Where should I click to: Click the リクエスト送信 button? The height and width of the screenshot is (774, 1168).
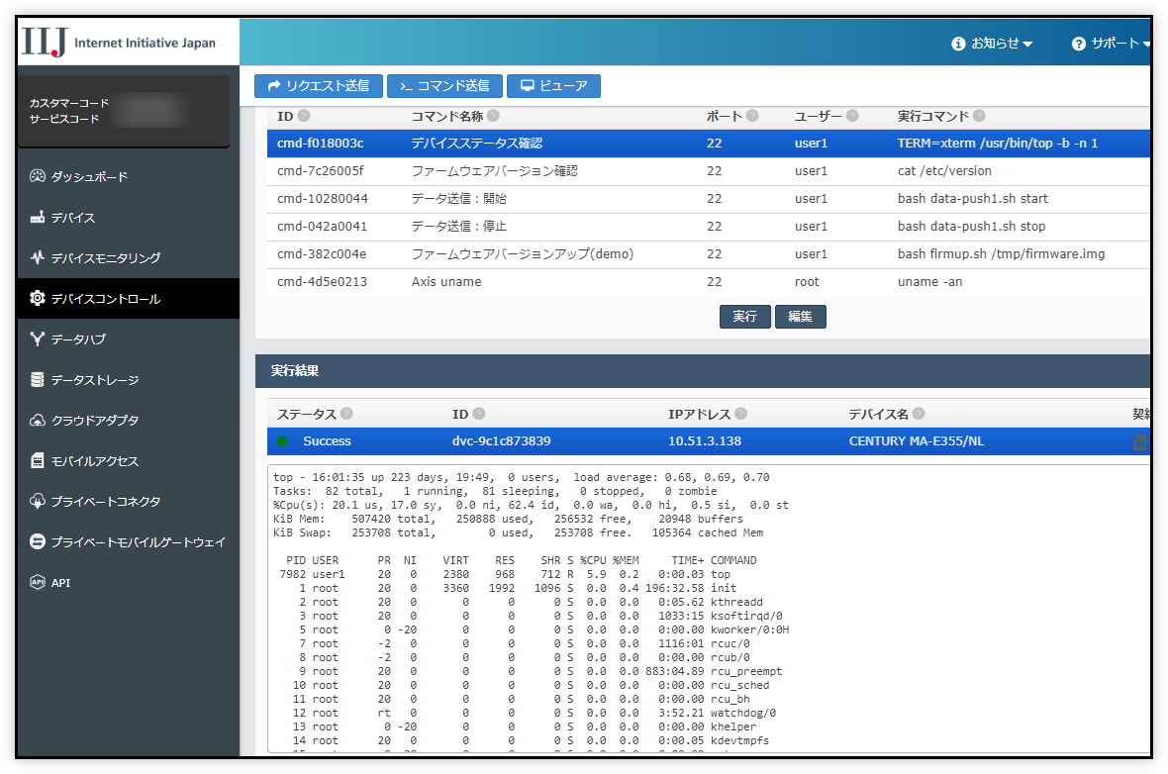click(x=318, y=86)
